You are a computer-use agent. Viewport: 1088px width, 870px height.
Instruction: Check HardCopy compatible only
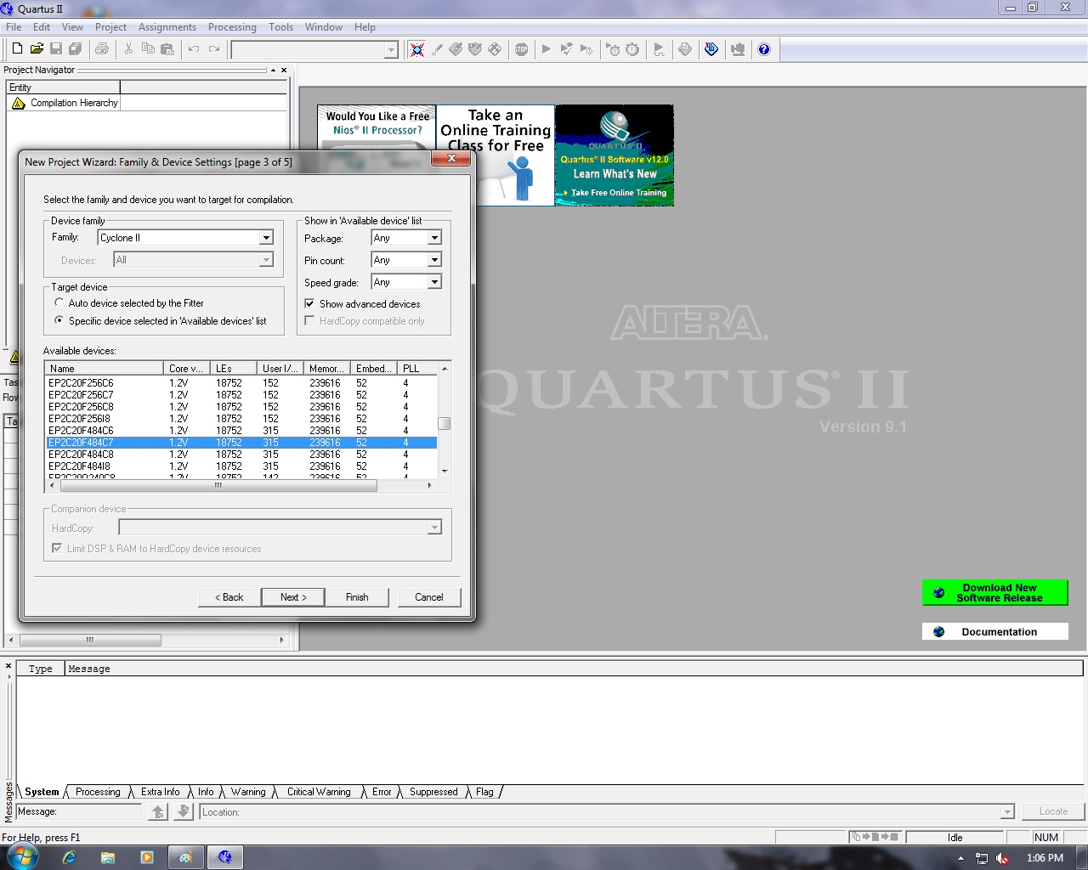point(310,320)
